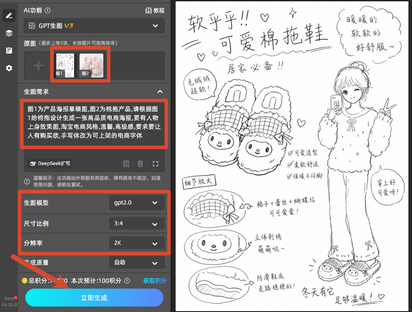Viewport: 412px width, 312px height.
Task: Open the prompt template icon
Action: click(126, 164)
